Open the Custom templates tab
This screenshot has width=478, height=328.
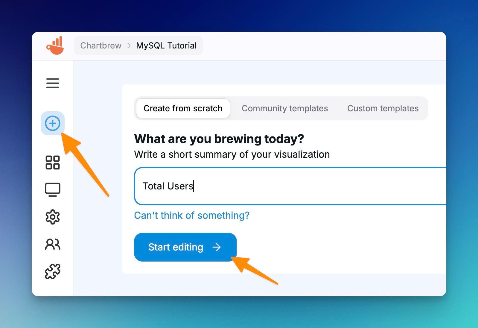click(x=383, y=108)
